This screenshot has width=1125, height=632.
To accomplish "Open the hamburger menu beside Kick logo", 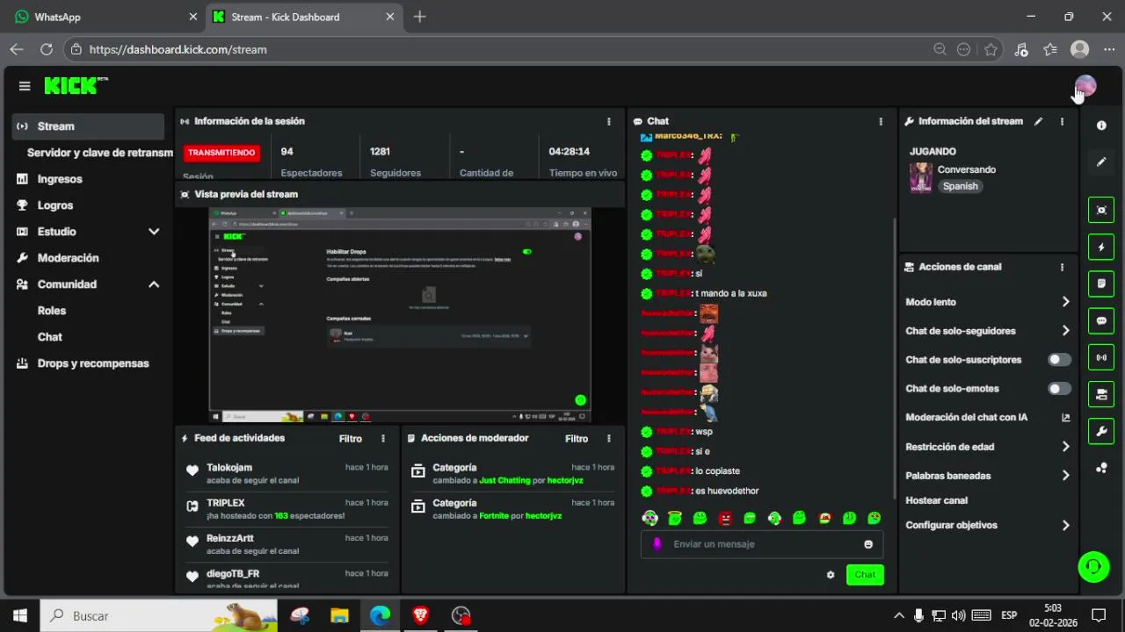I will (x=25, y=86).
